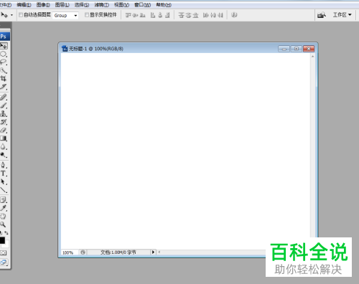Viewport: 359px width, 284px height.
Task: Select the Blur tool
Action: (4, 146)
